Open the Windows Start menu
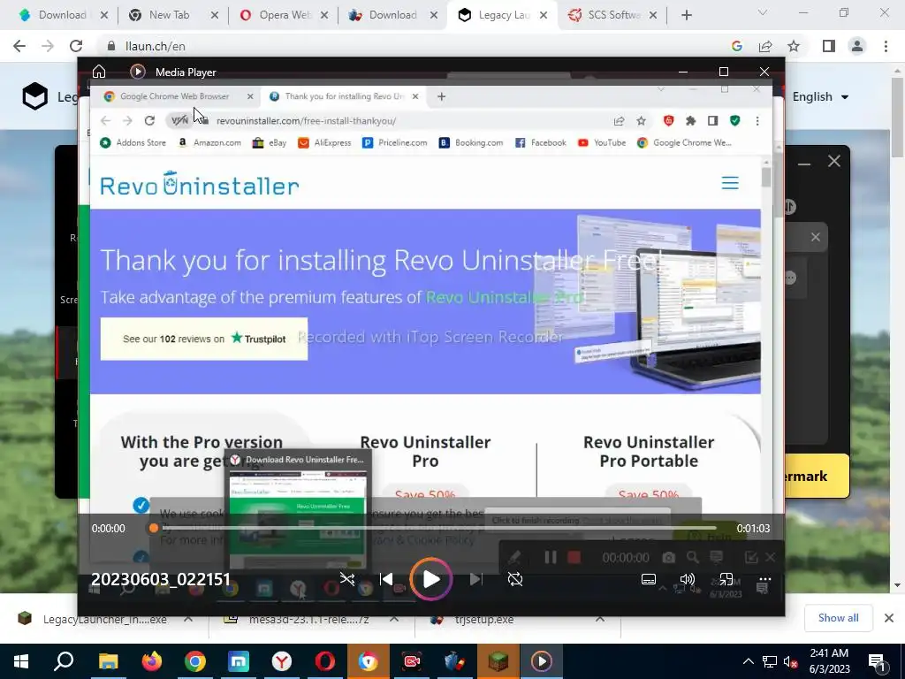Screen dimensions: 905x679 (x=21, y=661)
